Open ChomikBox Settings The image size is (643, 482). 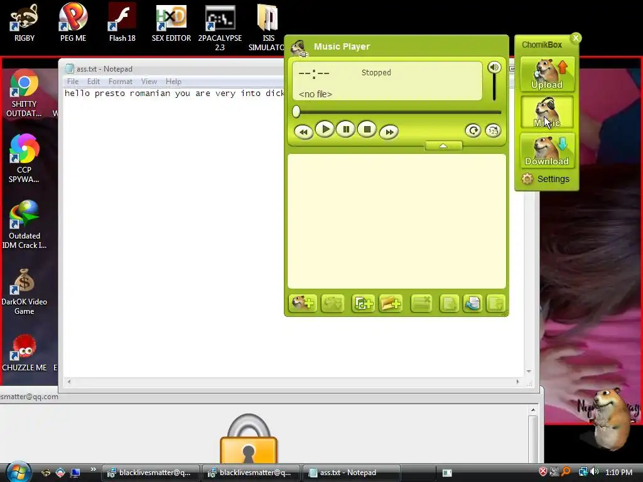(546, 179)
